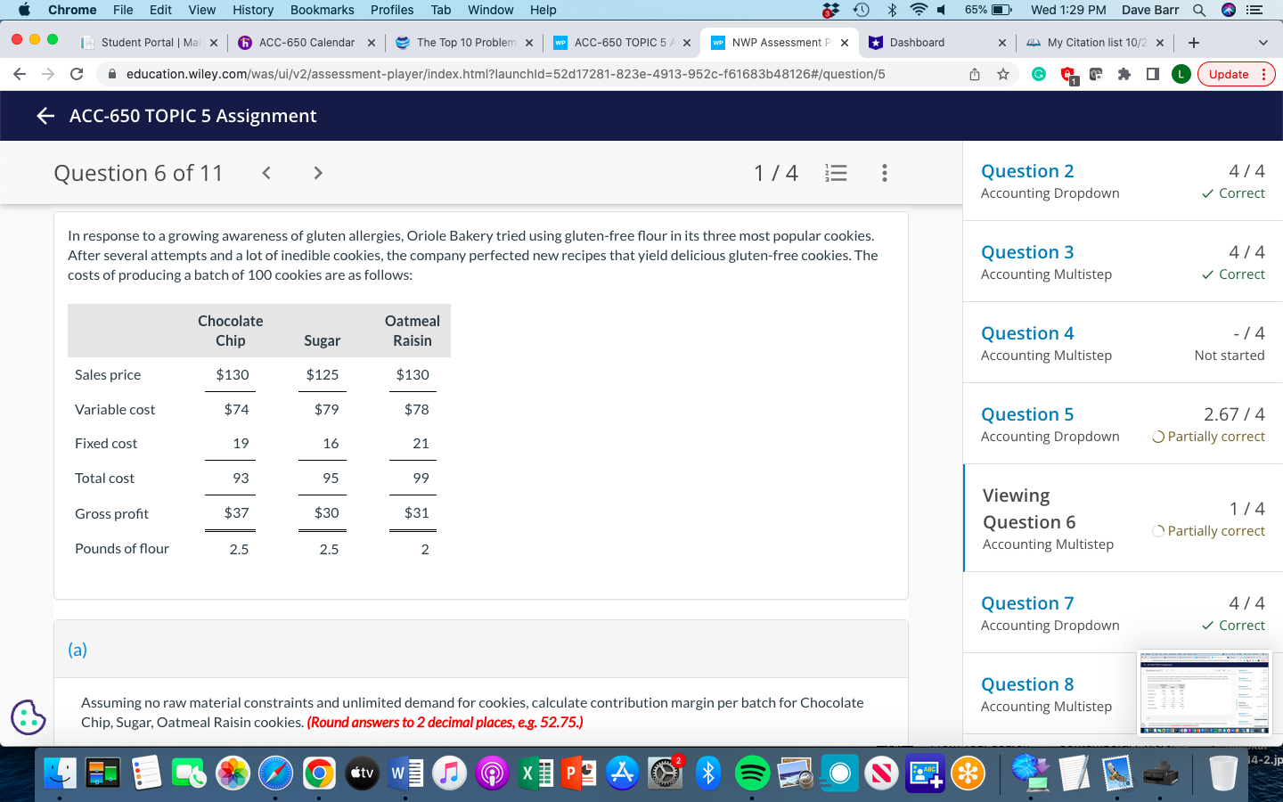Open Question 7 from the sidebar
The image size is (1283, 802).
(x=1027, y=603)
